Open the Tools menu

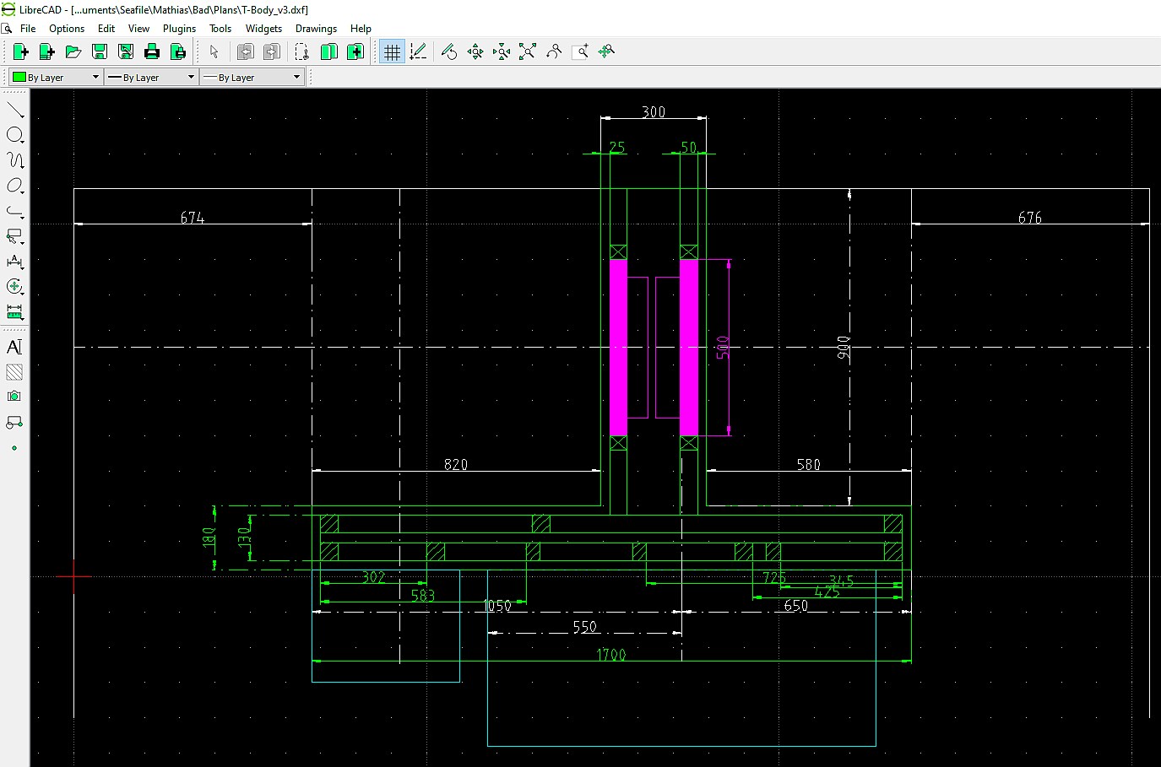click(220, 29)
